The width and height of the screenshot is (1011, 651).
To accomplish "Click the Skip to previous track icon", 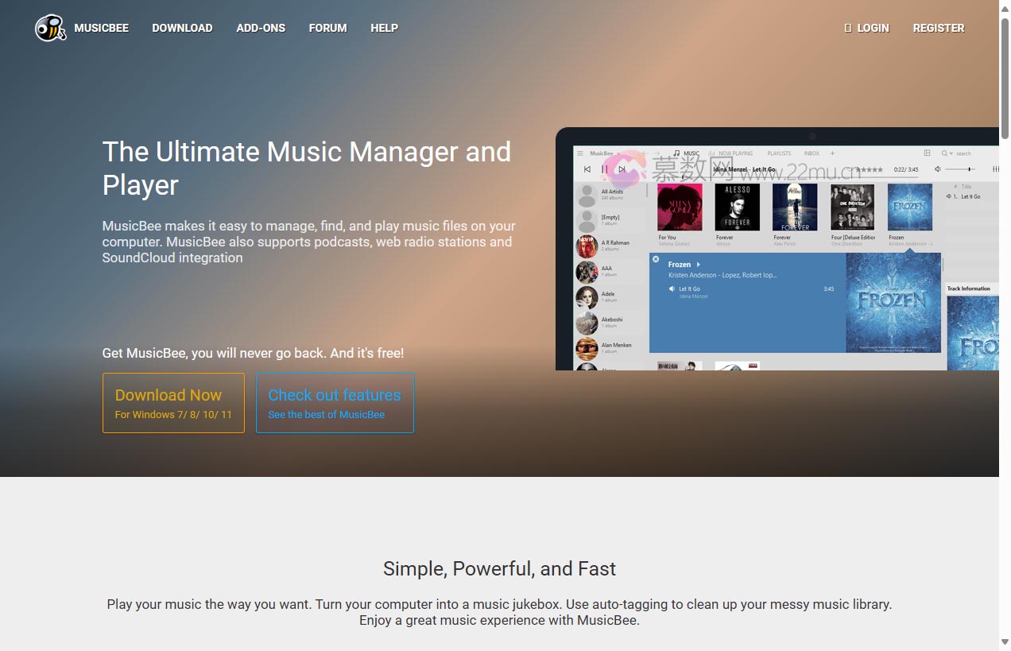I will (x=587, y=168).
